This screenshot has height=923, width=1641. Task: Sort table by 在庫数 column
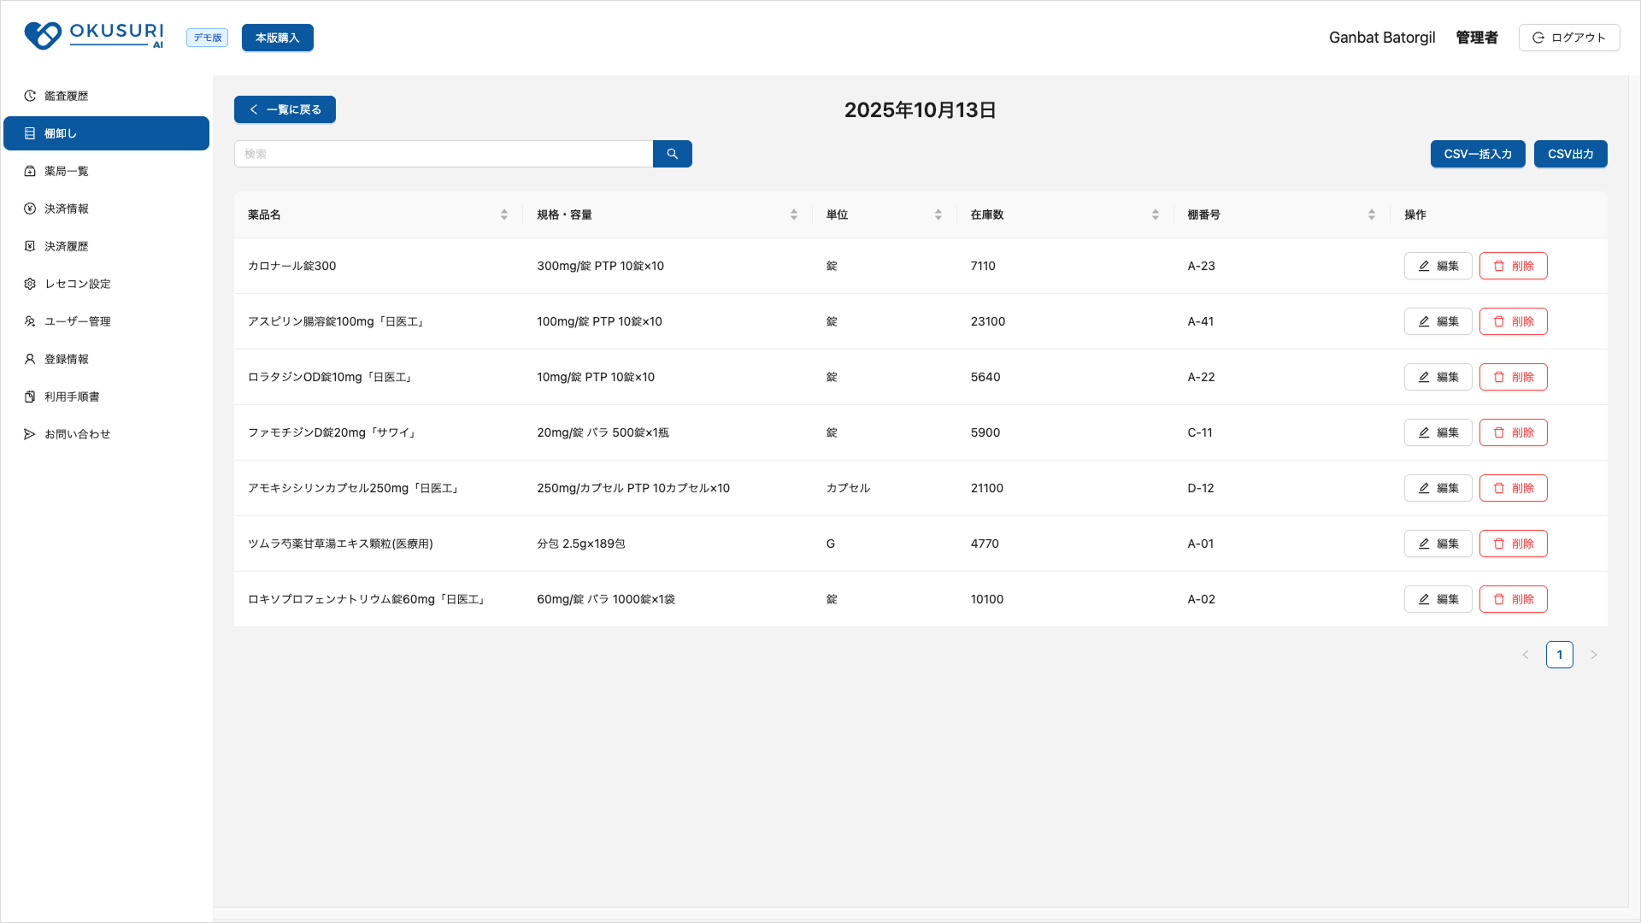[x=1155, y=215]
